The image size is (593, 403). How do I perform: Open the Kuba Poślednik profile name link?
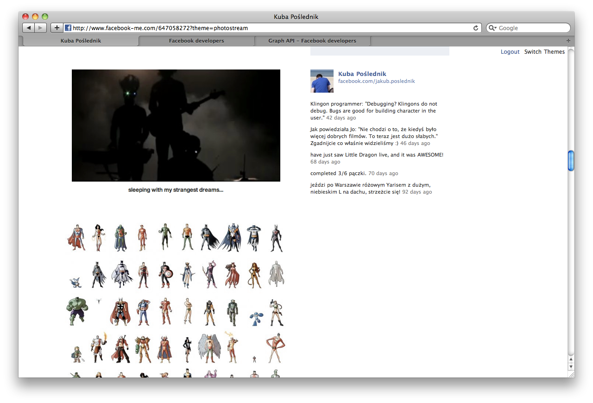[x=362, y=74]
